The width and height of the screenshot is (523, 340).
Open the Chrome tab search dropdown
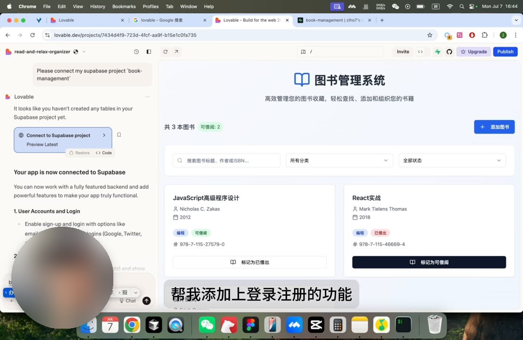[x=516, y=20]
